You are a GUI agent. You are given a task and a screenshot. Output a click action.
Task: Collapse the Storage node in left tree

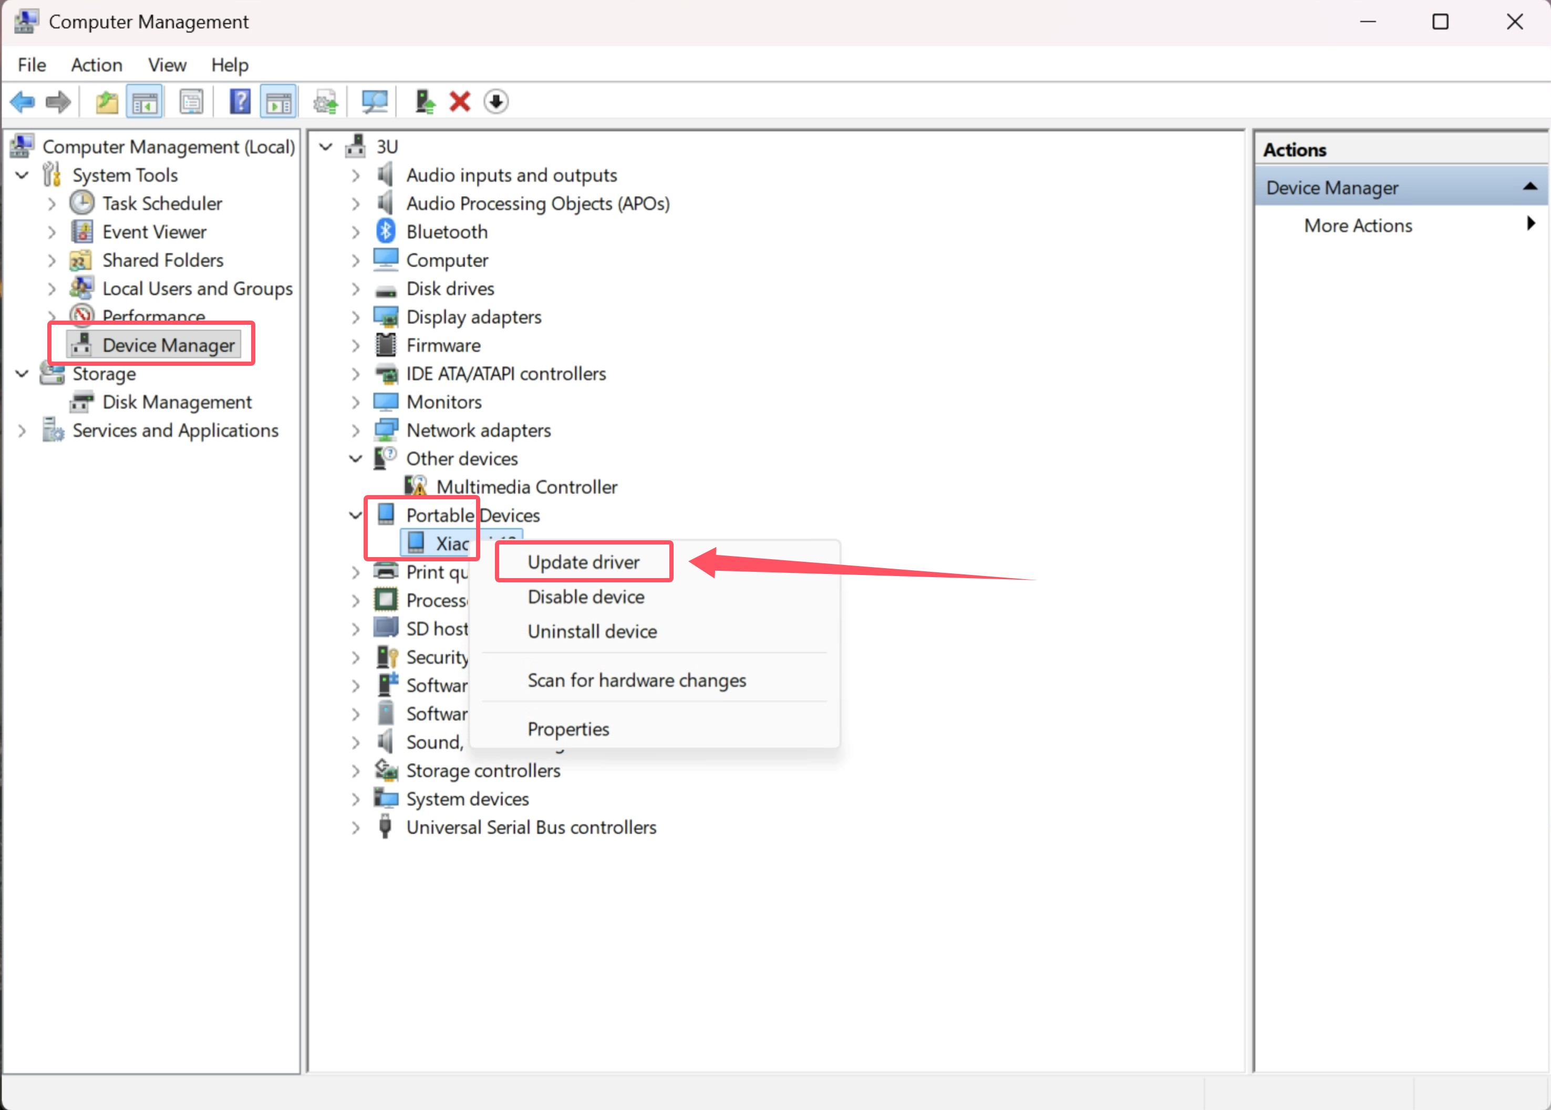click(x=22, y=374)
